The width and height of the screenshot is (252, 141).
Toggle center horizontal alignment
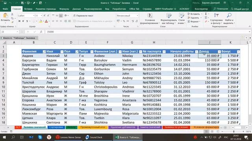tap(57, 21)
